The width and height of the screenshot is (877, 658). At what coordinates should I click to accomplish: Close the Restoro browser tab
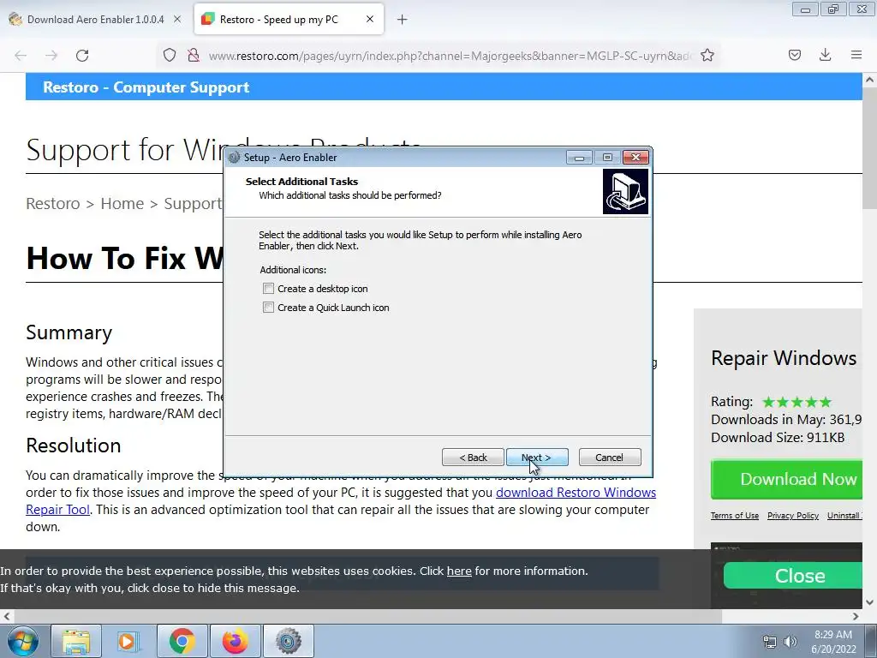coord(370,19)
